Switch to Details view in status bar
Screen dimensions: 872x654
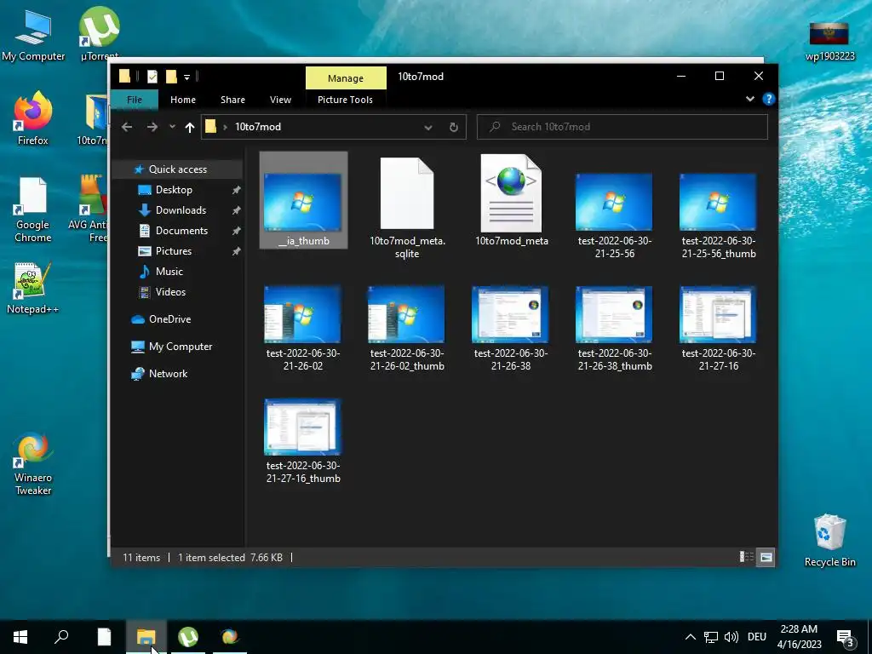click(x=746, y=557)
